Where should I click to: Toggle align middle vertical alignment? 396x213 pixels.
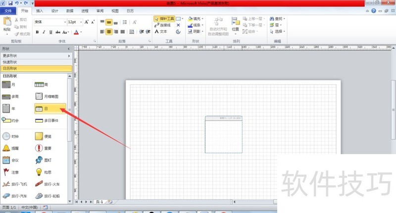click(x=109, y=22)
